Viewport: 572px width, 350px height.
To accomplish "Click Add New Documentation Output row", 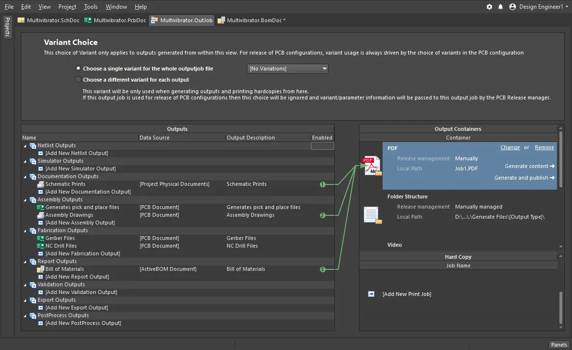I will (87, 192).
